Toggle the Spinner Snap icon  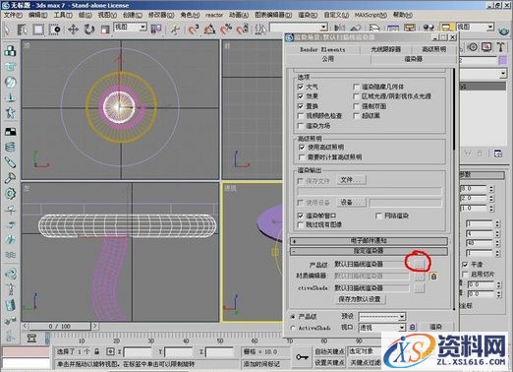point(243,30)
